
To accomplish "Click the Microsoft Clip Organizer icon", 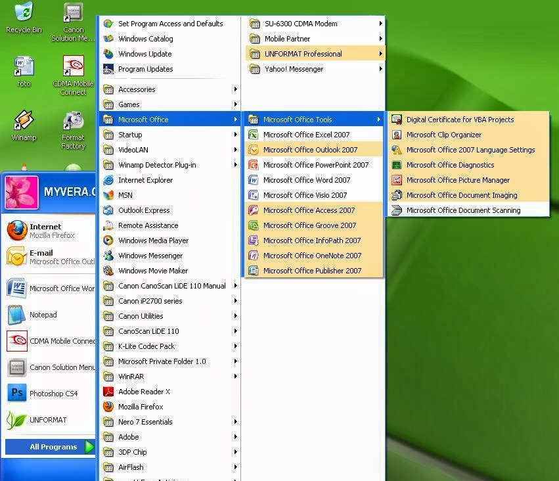I will pyautogui.click(x=397, y=135).
